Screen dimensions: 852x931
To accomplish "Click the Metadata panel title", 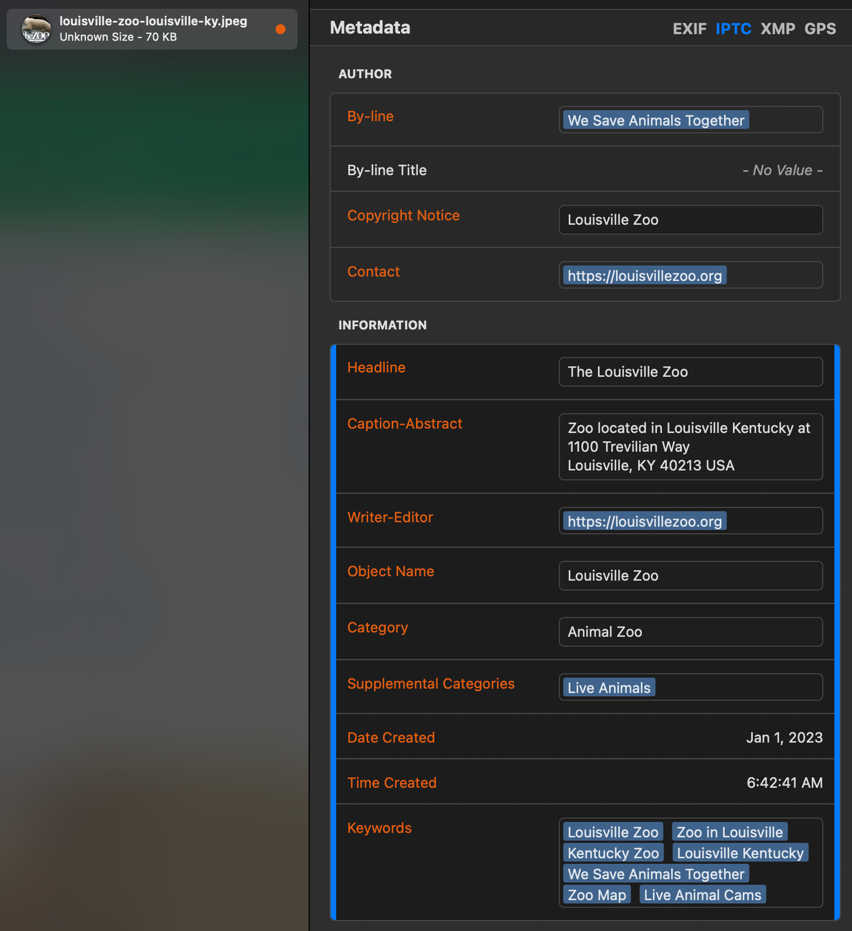I will pos(370,28).
